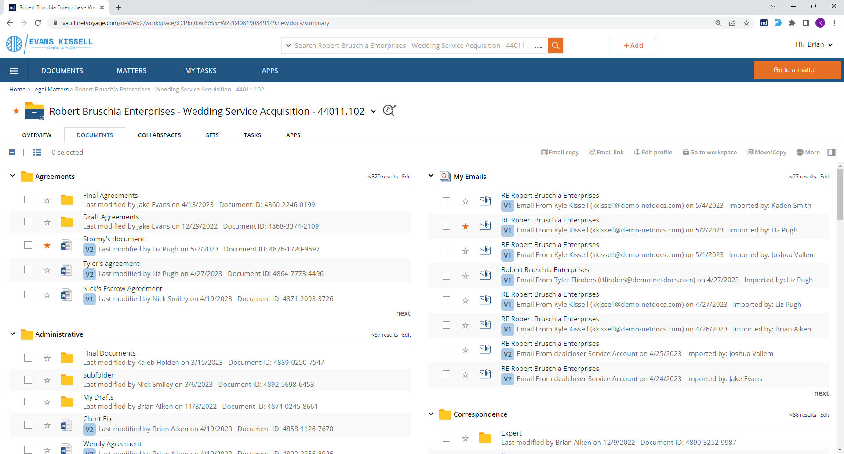Click the Add button
The width and height of the screenshot is (844, 454).
click(x=632, y=45)
